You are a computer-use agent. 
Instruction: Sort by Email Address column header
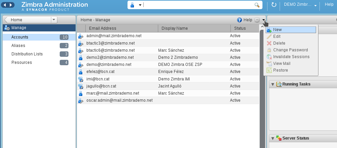pyautogui.click(x=122, y=28)
